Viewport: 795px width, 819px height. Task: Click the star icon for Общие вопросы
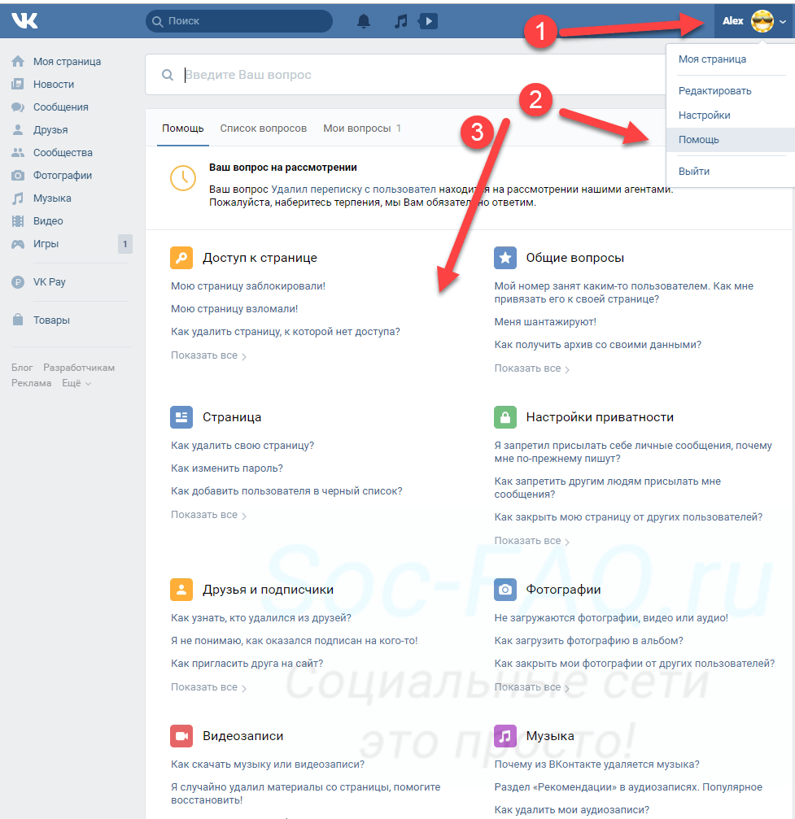click(505, 258)
